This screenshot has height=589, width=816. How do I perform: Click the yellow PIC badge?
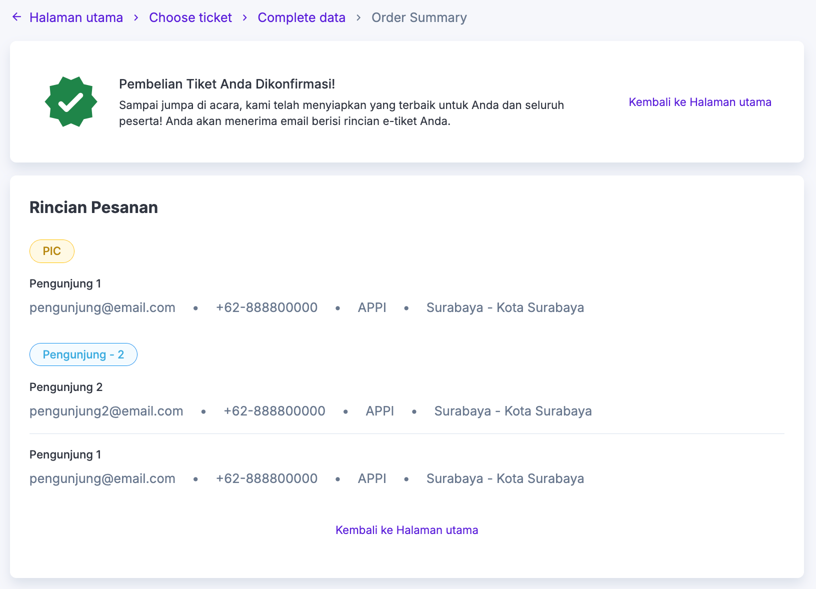(x=52, y=251)
